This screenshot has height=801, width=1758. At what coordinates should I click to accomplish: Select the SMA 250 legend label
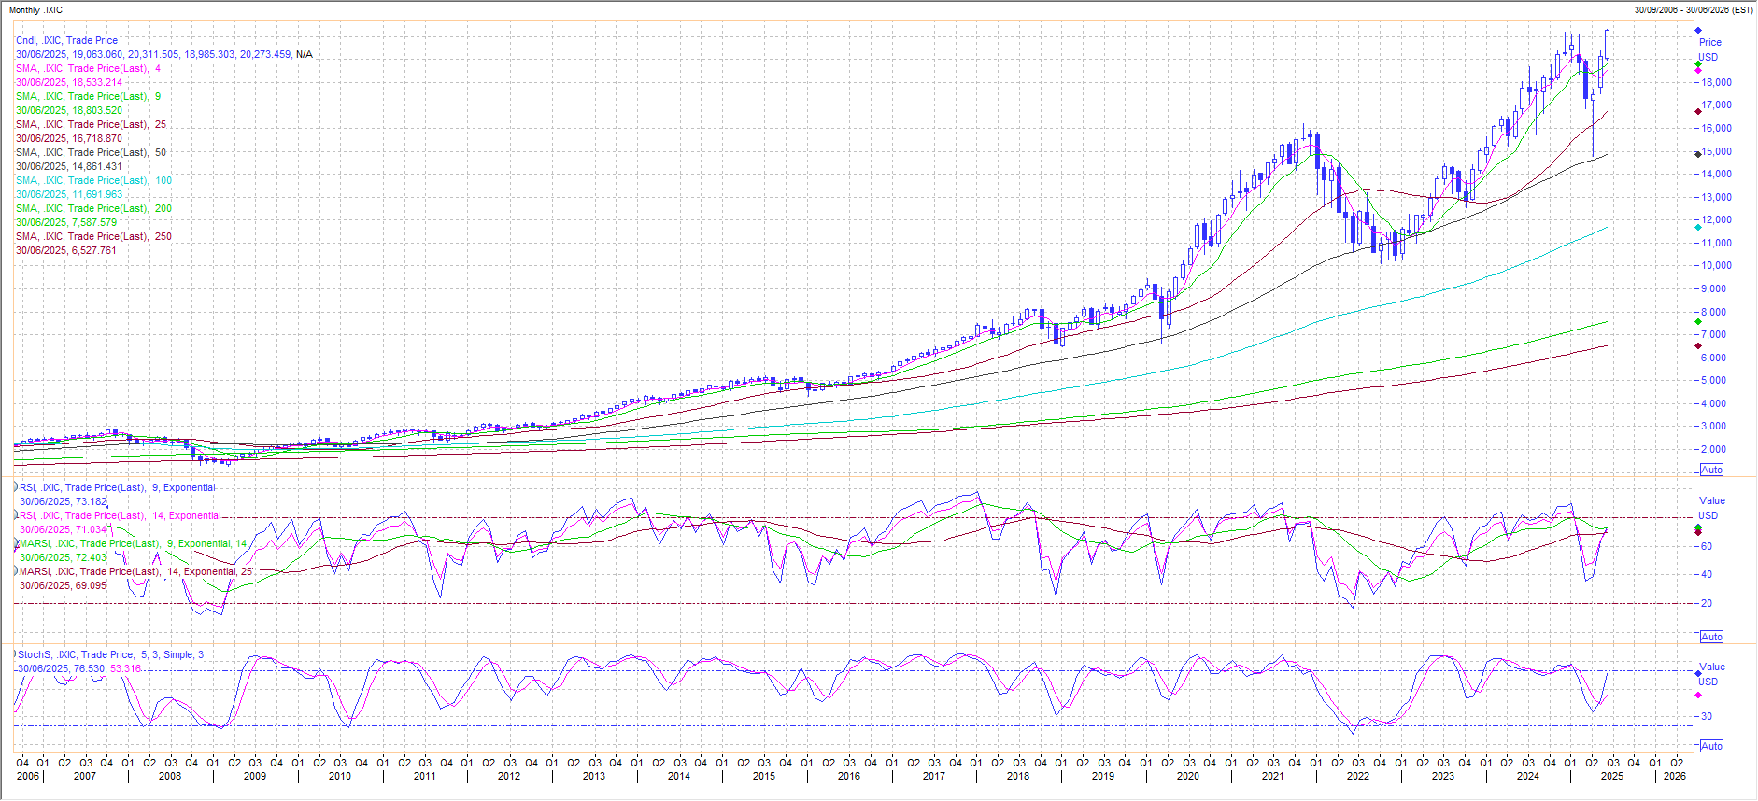click(93, 236)
